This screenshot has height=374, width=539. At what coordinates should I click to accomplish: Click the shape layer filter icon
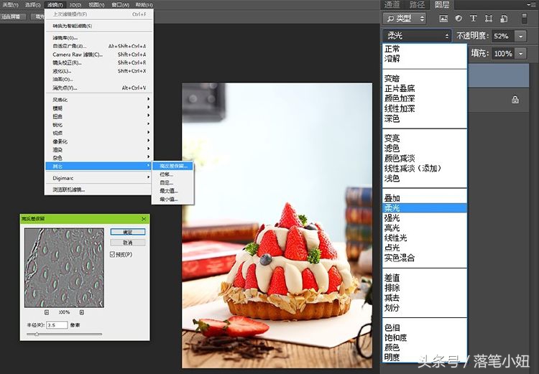(487, 19)
